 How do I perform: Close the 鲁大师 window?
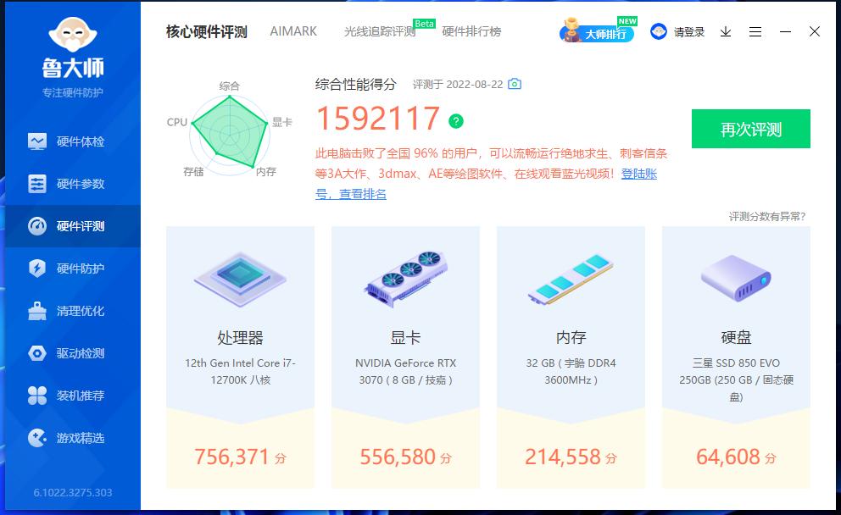coord(814,31)
